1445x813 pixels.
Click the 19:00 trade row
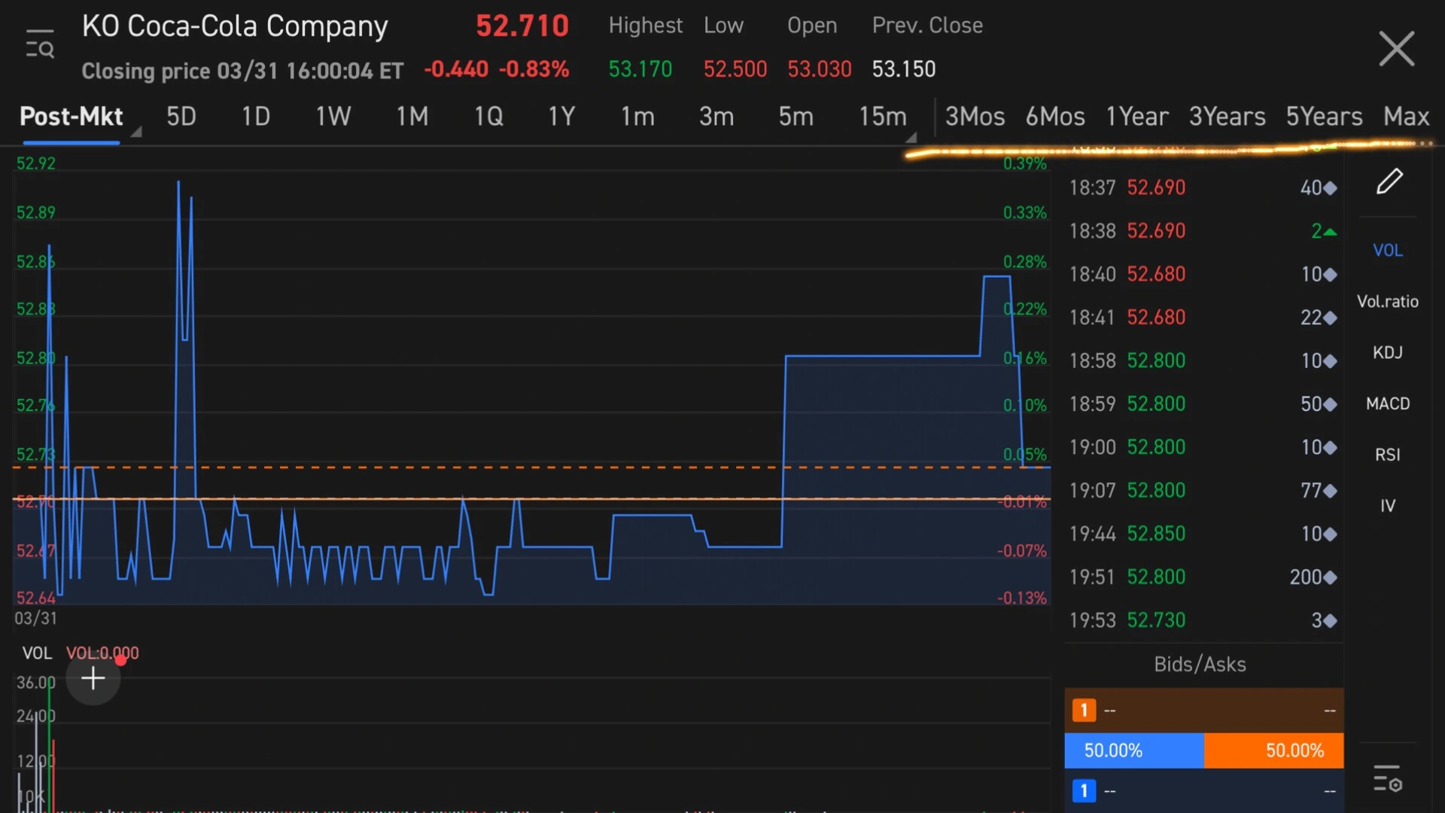click(1203, 447)
